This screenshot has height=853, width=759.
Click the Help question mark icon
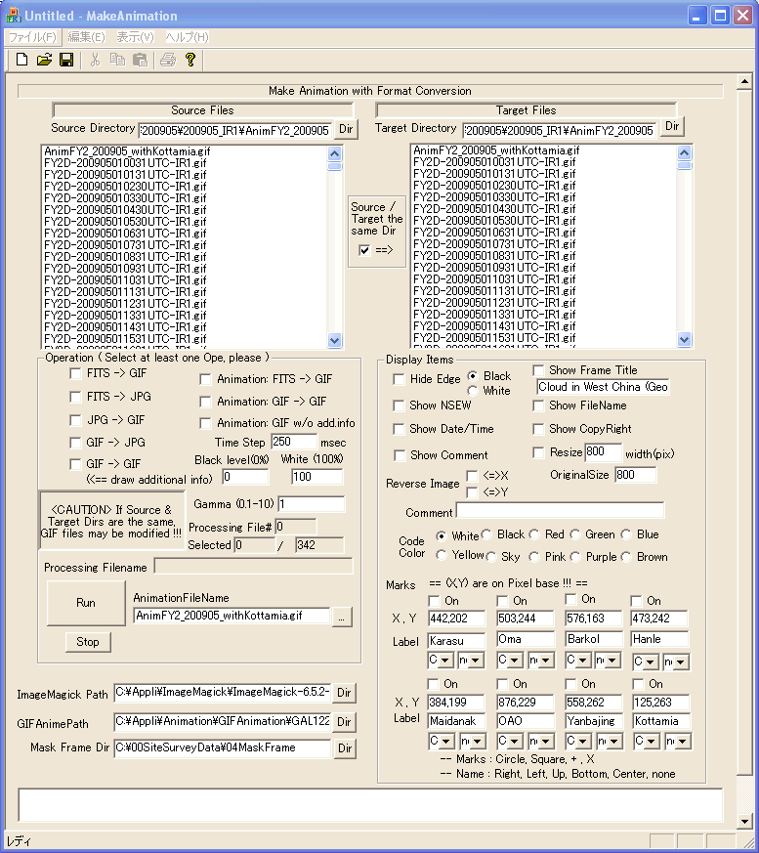pos(190,60)
